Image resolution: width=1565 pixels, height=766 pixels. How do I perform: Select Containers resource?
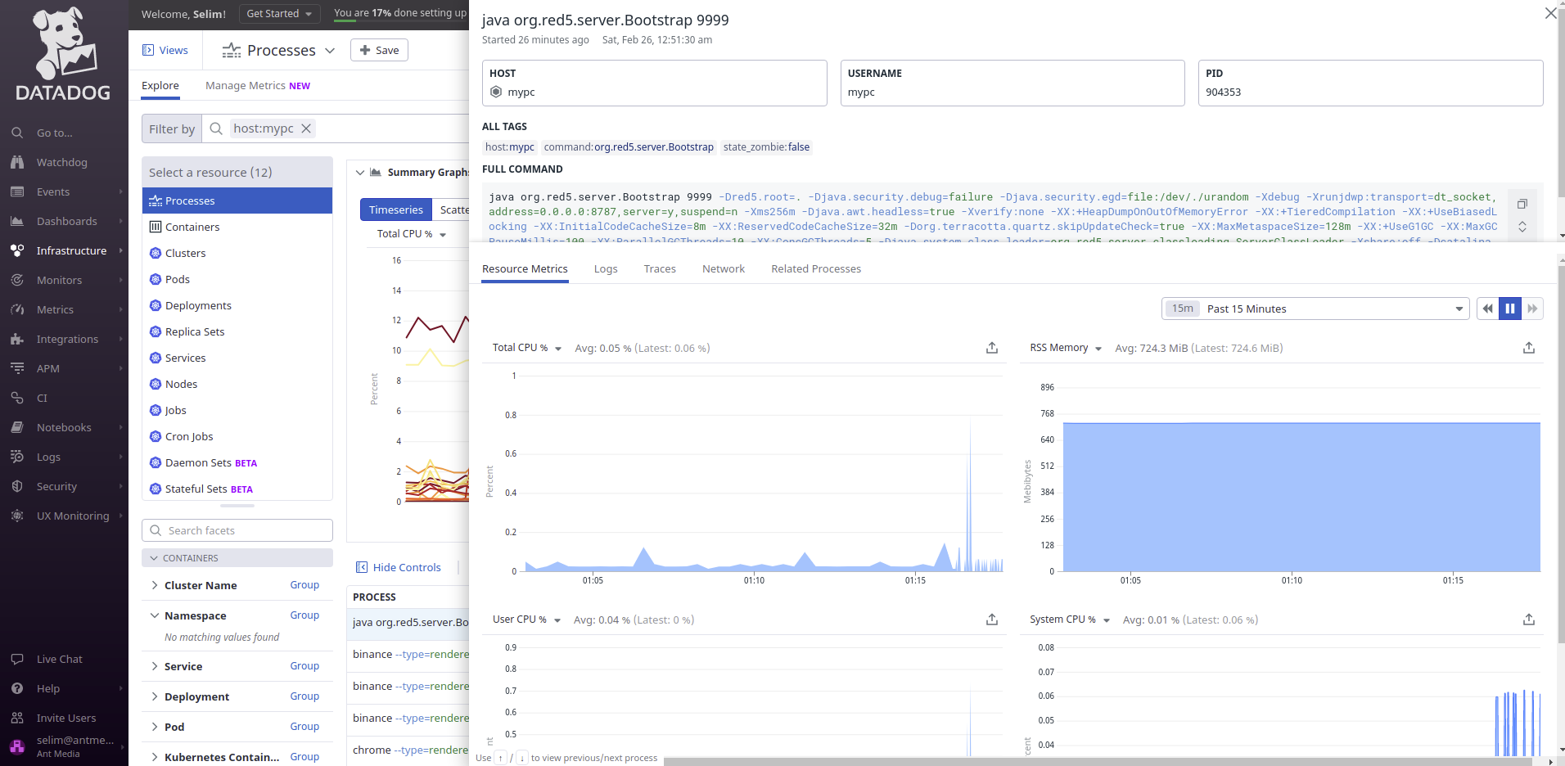(x=237, y=227)
